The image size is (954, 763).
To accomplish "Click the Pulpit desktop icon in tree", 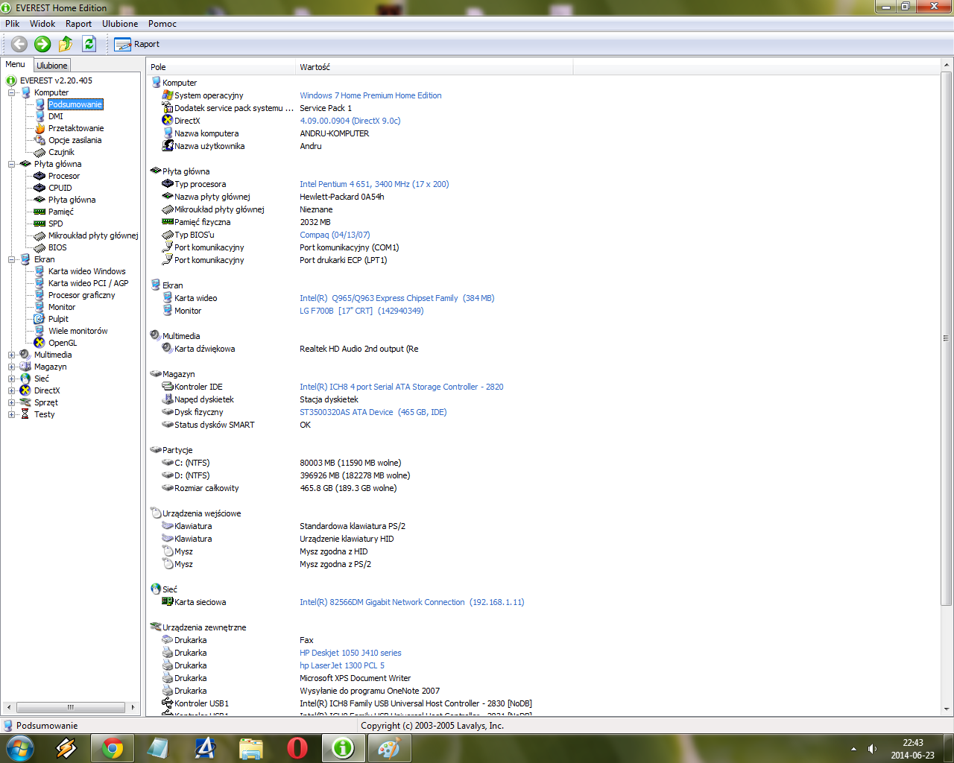I will (40, 319).
